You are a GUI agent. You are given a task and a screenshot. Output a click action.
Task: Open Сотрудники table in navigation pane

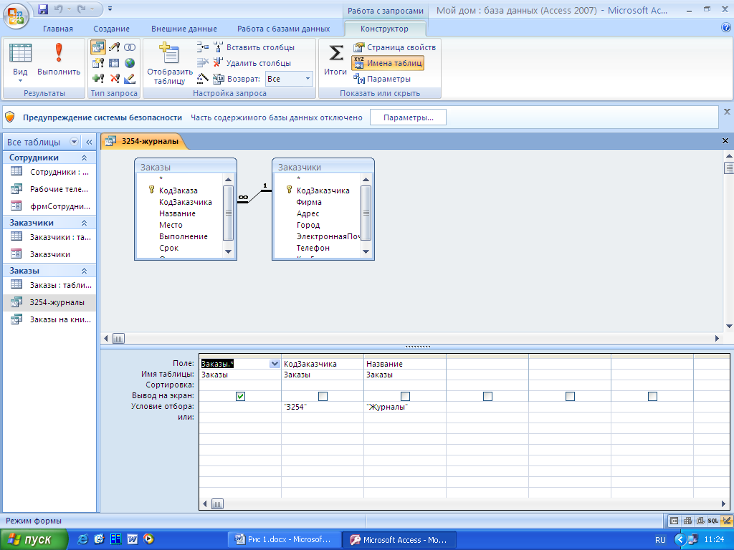[x=51, y=172]
